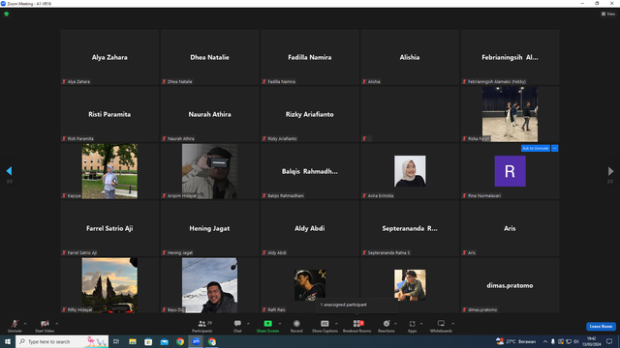Select Bayu's snowy selfie tile
The height and width of the screenshot is (348, 620).
[209, 285]
